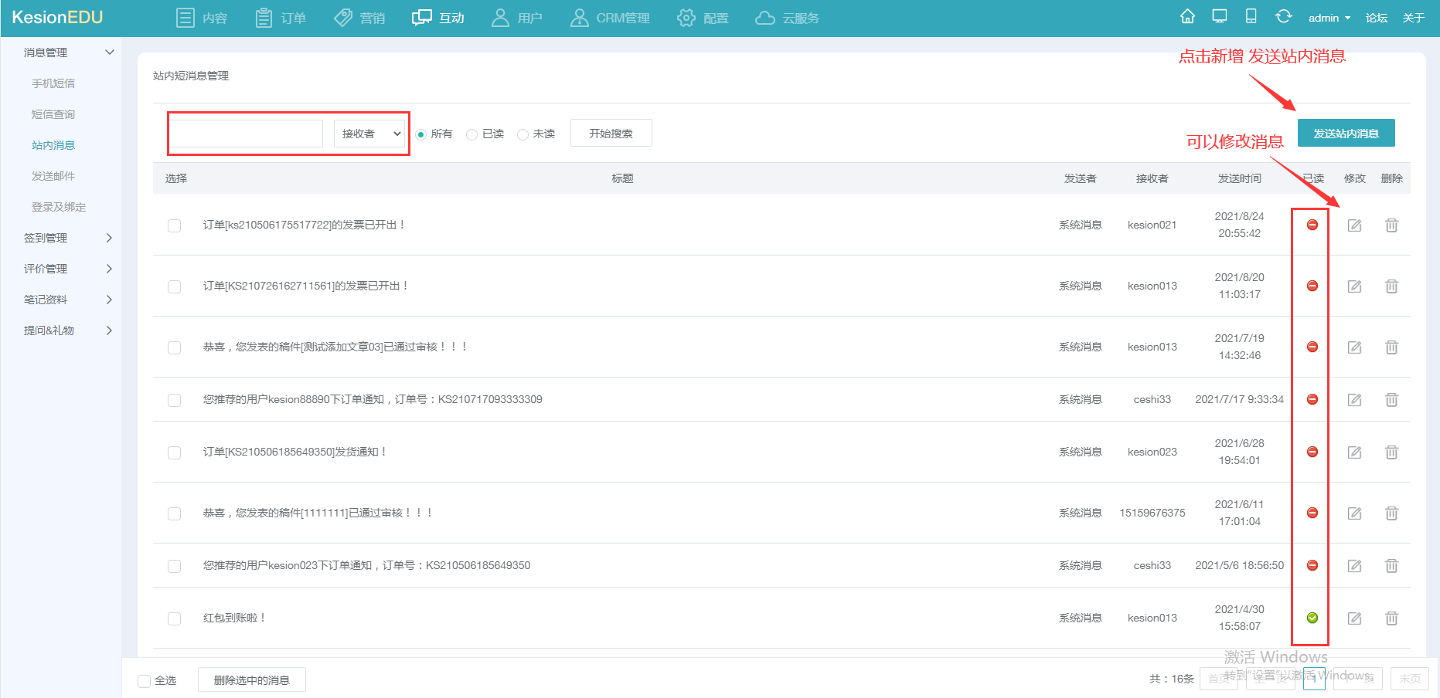Open the 互动 top menu
Screen dimensions: 1440x698
click(438, 18)
